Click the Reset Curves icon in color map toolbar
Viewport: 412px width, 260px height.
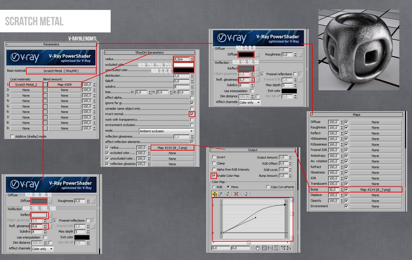click(x=246, y=194)
